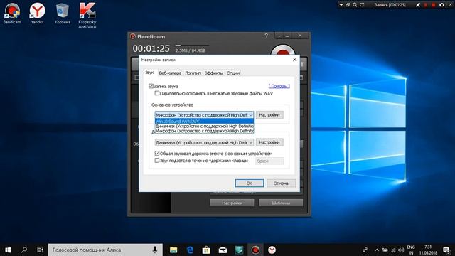The width and height of the screenshot is (455, 256).
Task: Select 'Win10 Sound (WASAPI)' from the list
Action: tap(204, 122)
